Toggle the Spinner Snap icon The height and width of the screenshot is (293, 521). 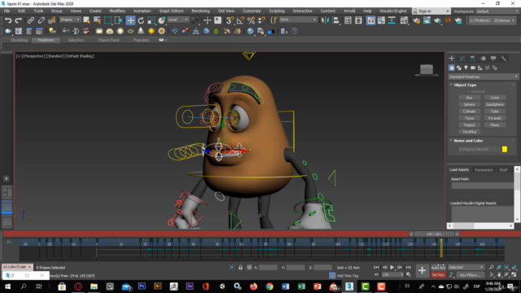click(x=261, y=20)
